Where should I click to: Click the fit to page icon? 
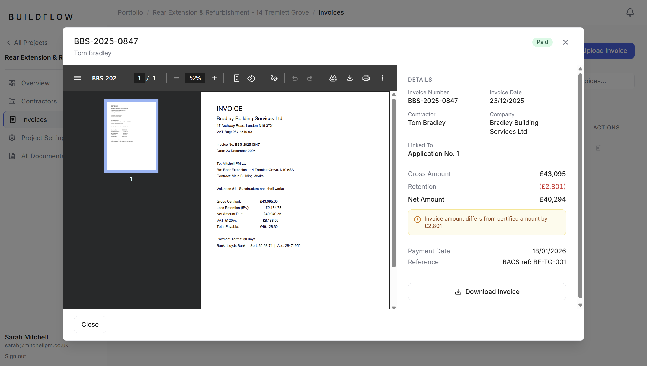coord(236,78)
